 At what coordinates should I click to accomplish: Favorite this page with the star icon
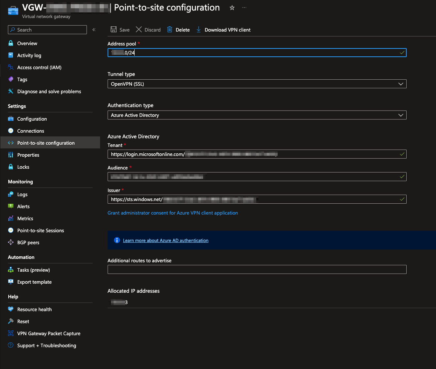point(232,8)
